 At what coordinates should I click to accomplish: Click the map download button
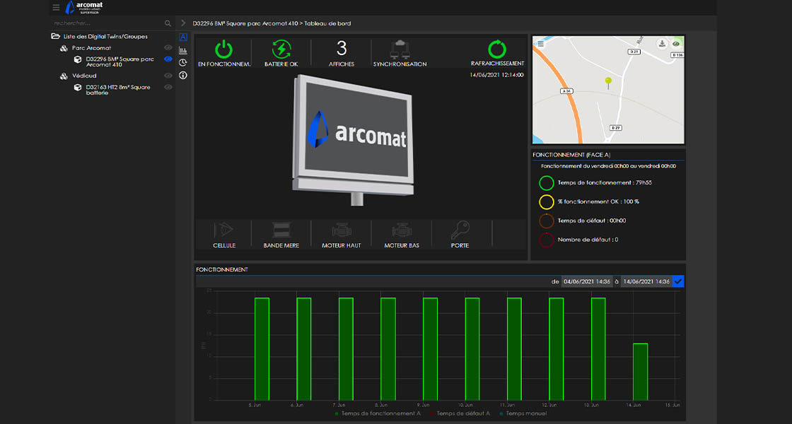(x=662, y=44)
